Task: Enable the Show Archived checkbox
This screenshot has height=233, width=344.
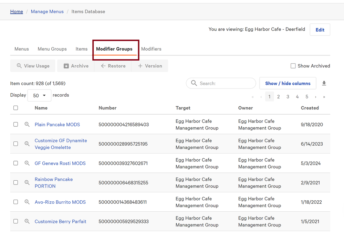Action: click(x=293, y=66)
